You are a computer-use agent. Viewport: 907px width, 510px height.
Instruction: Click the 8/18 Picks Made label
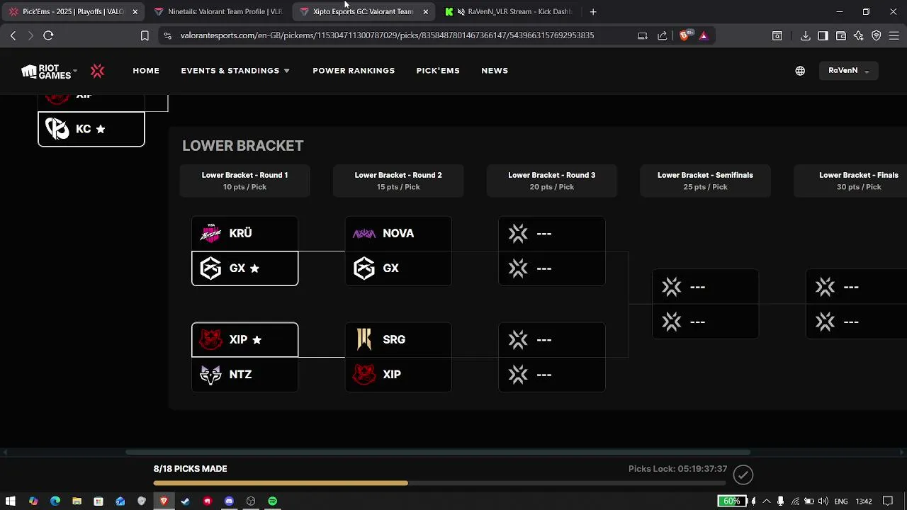click(190, 469)
